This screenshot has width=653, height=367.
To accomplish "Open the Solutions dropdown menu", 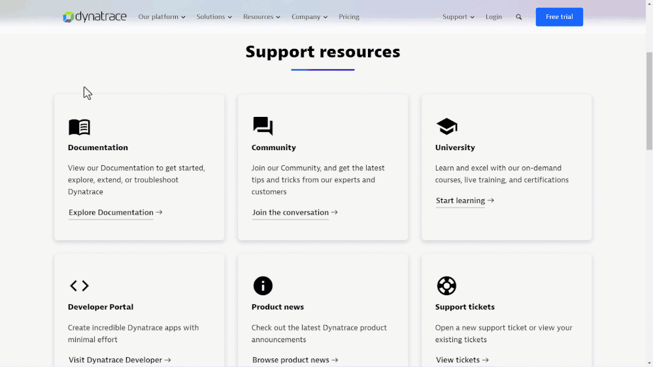I will pos(214,17).
